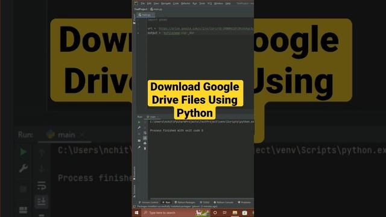This screenshot has height=217, width=386.
Task: Click the Clear All trash icon in Run panel
Action: click(x=145, y=148)
